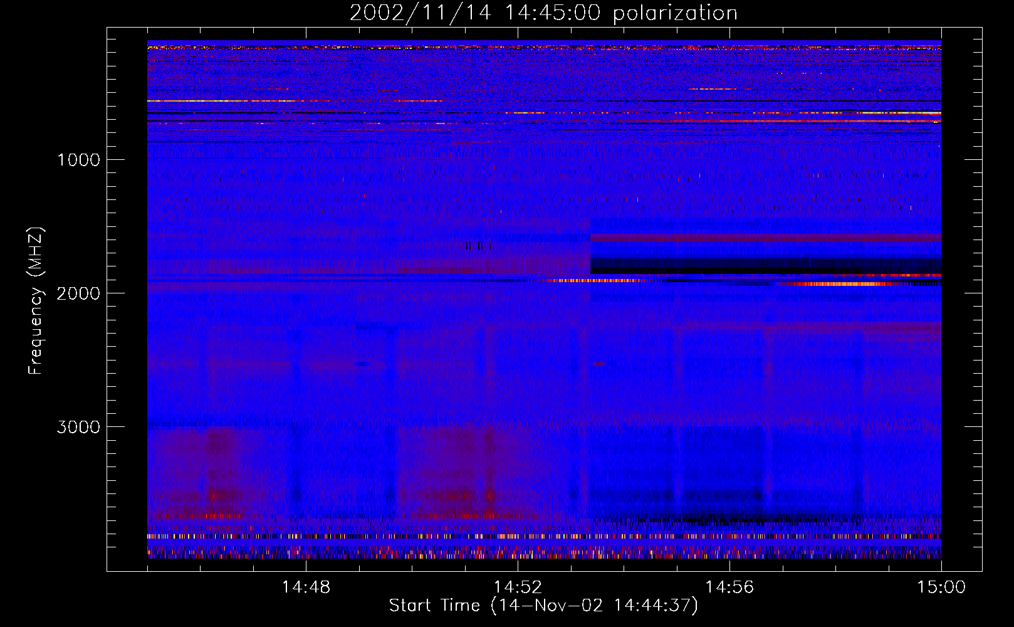The width and height of the screenshot is (1014, 627).
Task: Click the "3000" frequency tick label
Action: [78, 426]
